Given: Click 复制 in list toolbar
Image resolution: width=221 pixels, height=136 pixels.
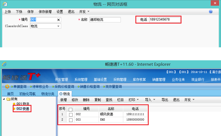Looking at the screenshot, I should [x=98, y=100].
